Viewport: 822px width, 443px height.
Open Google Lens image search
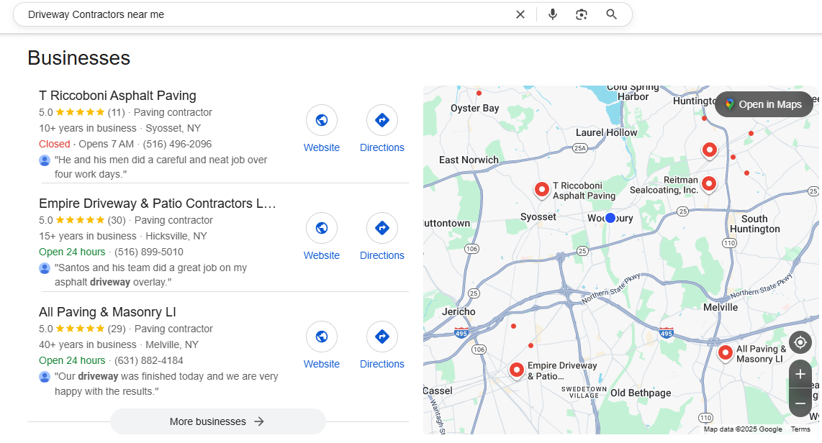582,14
